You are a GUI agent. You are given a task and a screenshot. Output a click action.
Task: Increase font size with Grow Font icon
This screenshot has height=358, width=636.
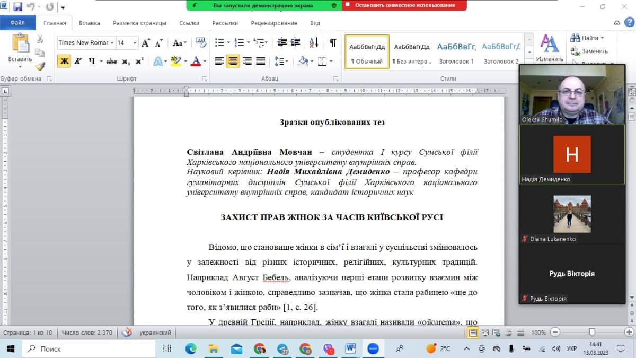[x=146, y=43]
